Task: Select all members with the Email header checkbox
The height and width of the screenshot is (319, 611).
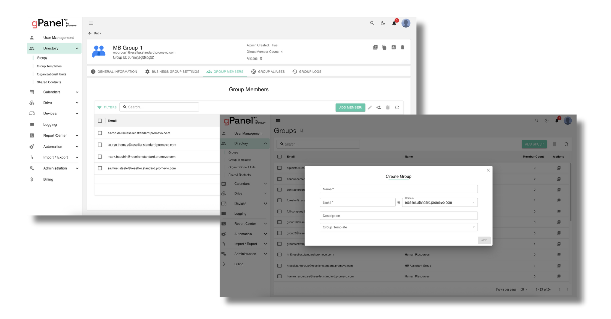Action: [100, 121]
